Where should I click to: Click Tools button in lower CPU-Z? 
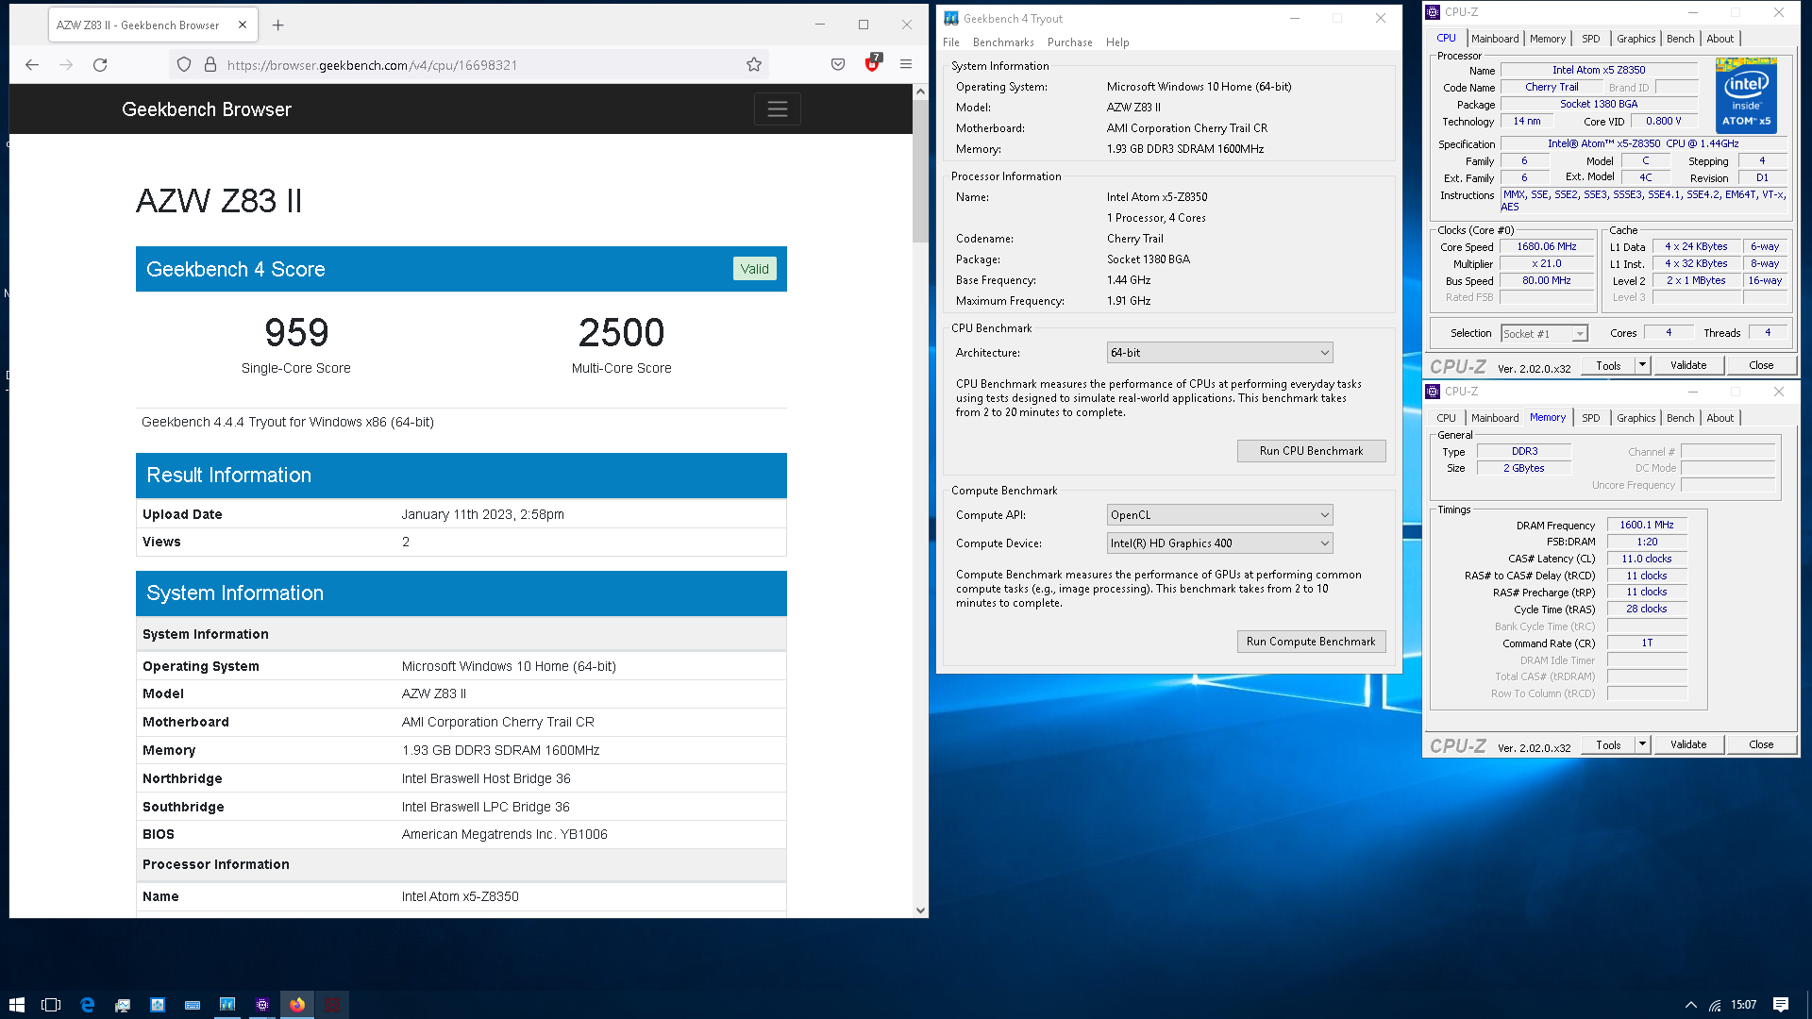point(1608,744)
